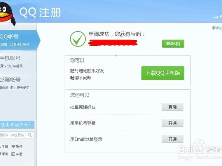Click 开通 for 用Email地址登录
This screenshot has width=222, height=166.
pos(172,139)
